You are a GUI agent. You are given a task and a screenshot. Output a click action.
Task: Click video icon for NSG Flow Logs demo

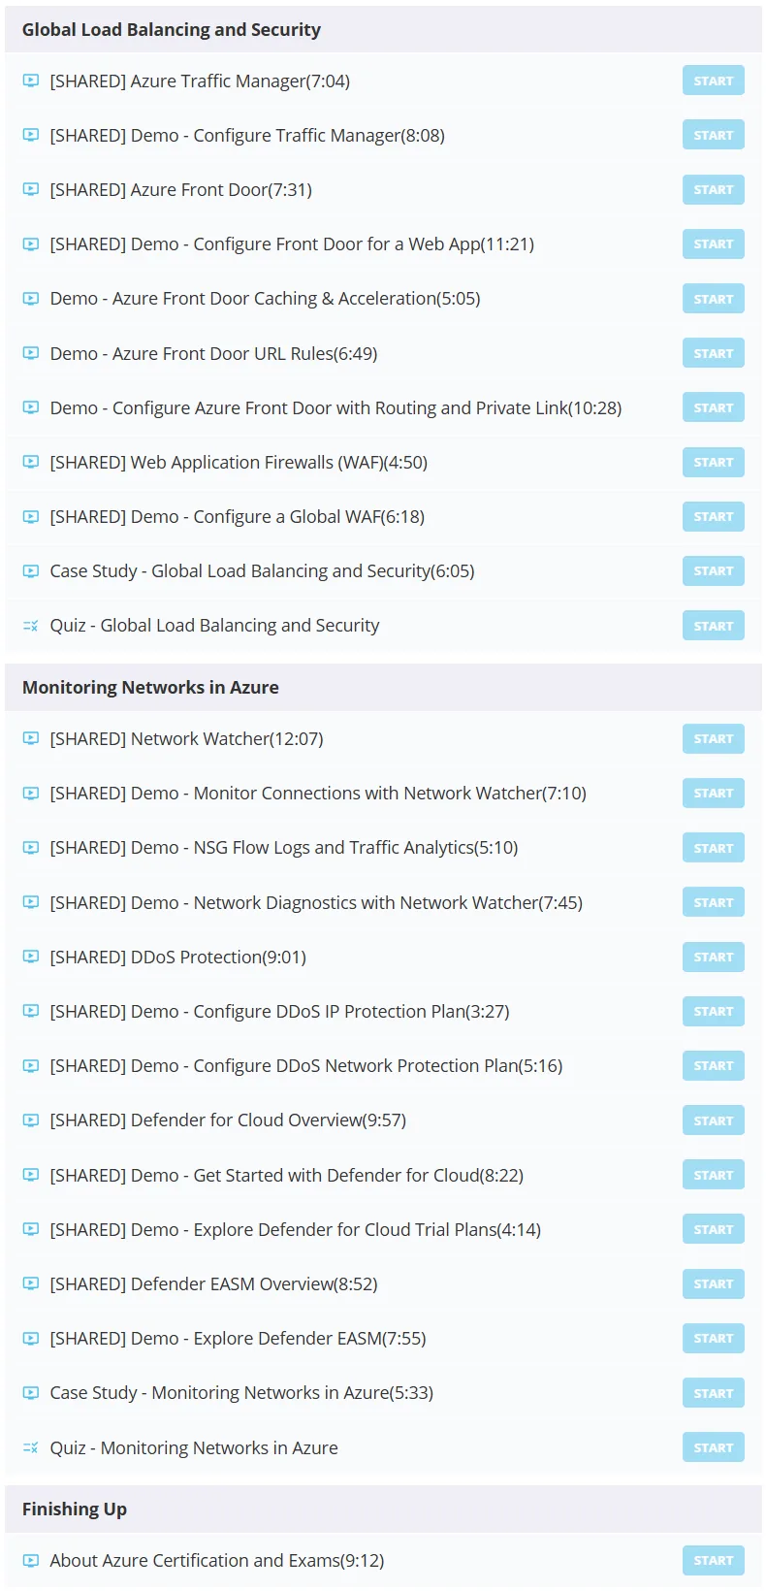(x=31, y=848)
